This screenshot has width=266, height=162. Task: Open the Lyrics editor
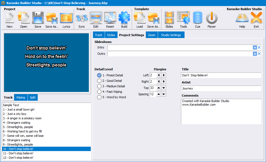point(66,20)
